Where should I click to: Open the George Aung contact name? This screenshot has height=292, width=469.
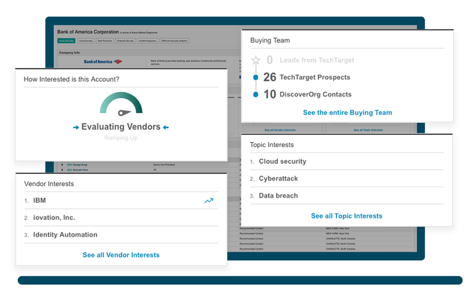click(80, 164)
